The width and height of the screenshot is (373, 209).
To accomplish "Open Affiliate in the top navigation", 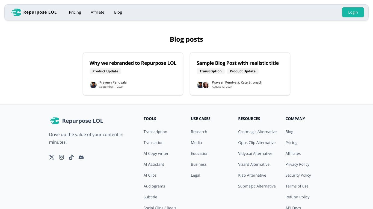I will pos(97,12).
